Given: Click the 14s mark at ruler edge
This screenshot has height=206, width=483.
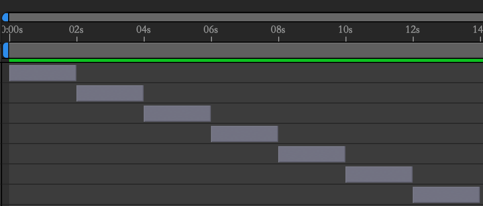Looking at the screenshot, I should point(478,30).
